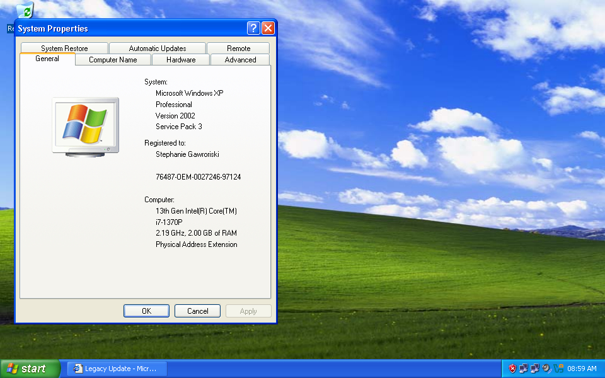This screenshot has width=605, height=378.
Task: Open the Recycle Bin desktop icon
Action: [25, 11]
